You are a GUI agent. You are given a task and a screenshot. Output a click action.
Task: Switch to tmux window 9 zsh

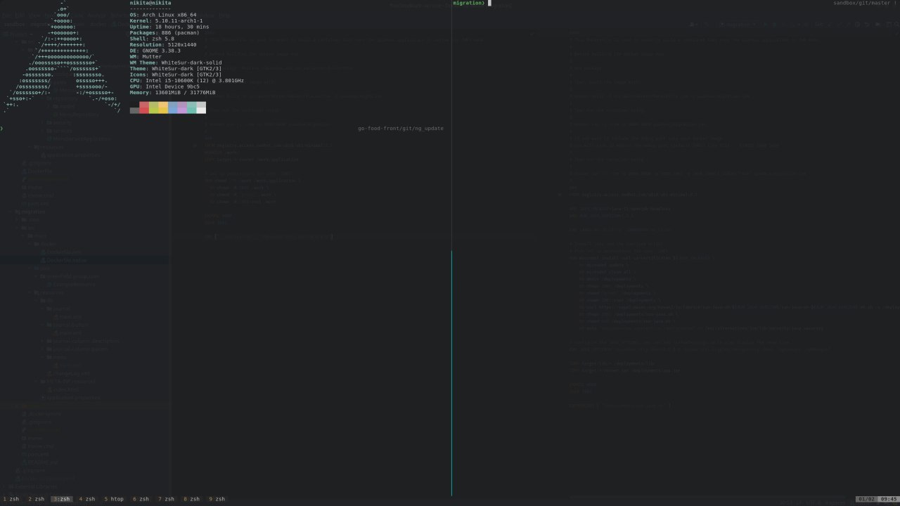pyautogui.click(x=217, y=499)
